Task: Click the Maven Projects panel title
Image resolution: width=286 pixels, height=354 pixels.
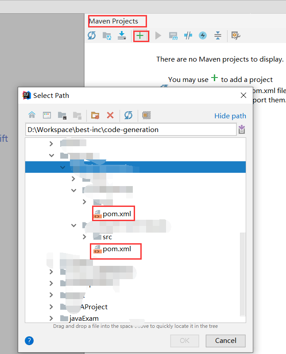Action: [x=113, y=21]
